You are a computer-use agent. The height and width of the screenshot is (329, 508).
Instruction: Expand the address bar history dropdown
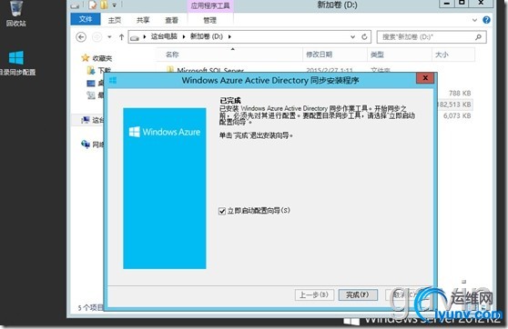pyautogui.click(x=353, y=37)
